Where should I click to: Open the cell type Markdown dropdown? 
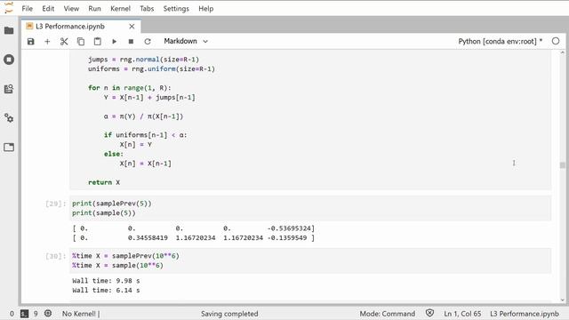(186, 41)
